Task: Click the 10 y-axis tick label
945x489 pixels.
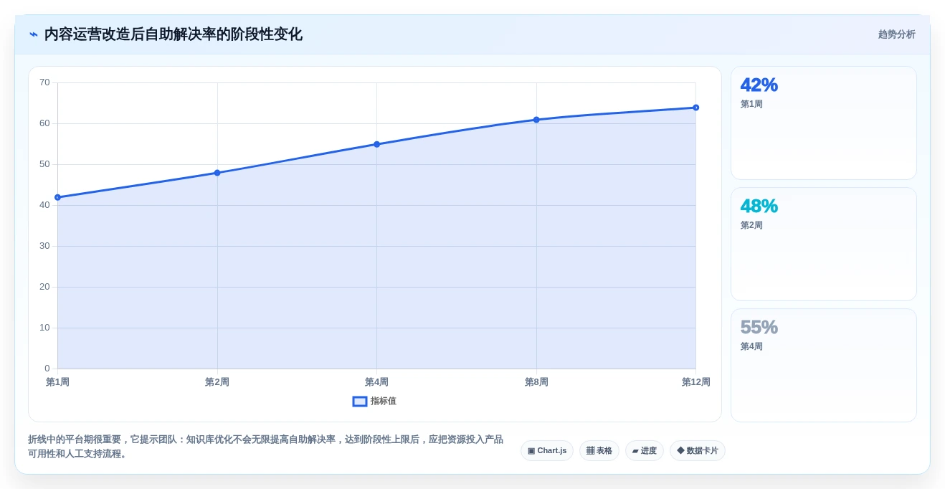Action: (44, 328)
